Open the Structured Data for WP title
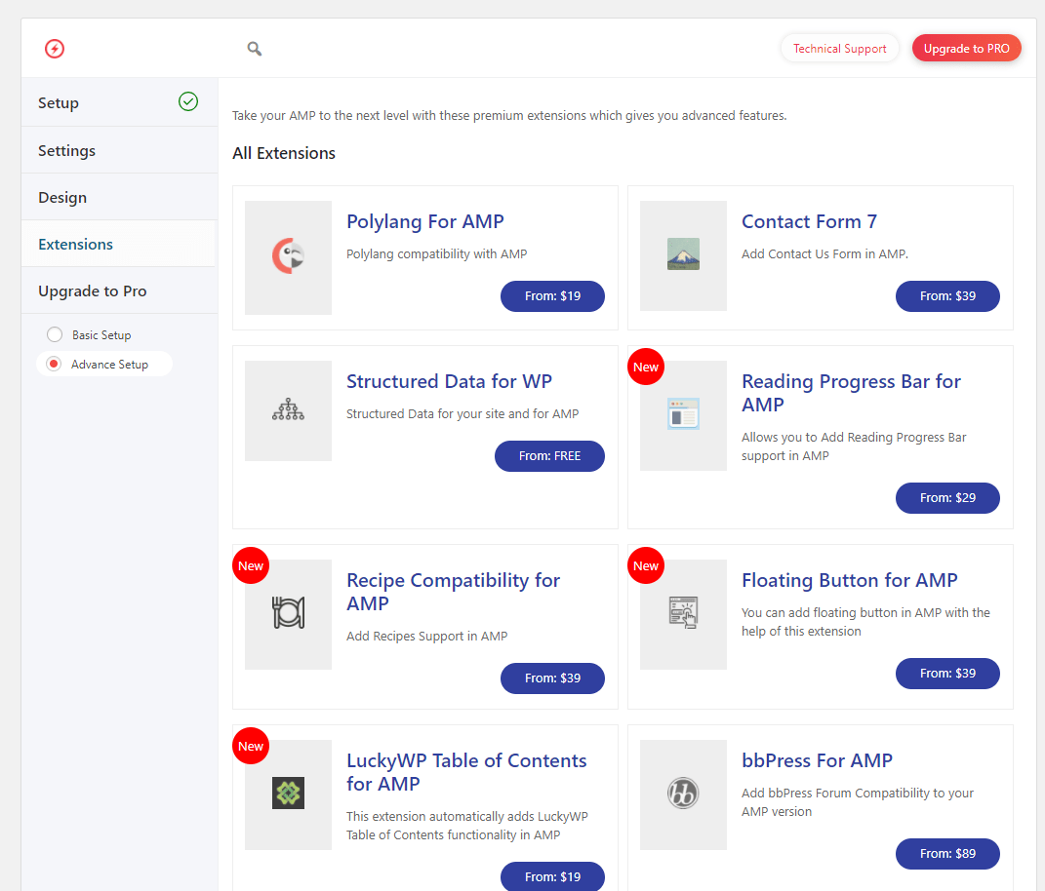 [x=449, y=381]
